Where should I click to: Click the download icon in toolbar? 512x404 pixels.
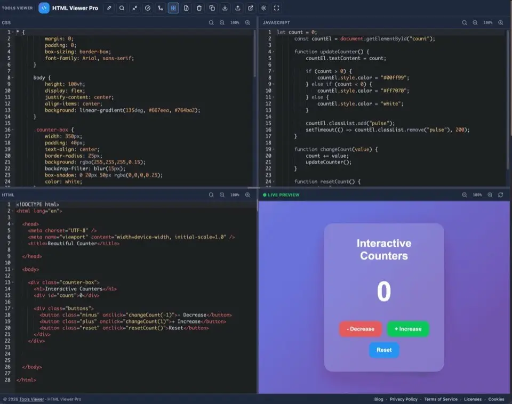(x=225, y=8)
